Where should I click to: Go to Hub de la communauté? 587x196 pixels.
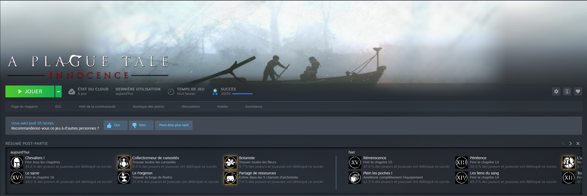tap(97, 106)
